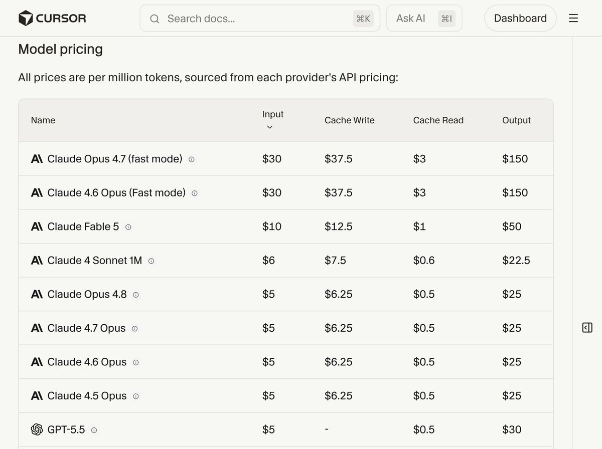Click the magnifier icon in search bar
This screenshot has width=602, height=449.
click(x=155, y=19)
